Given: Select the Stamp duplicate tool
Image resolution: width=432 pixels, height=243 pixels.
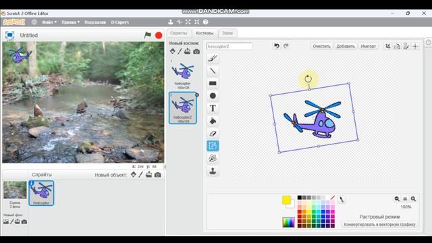Looking at the screenshot, I should click(213, 171).
